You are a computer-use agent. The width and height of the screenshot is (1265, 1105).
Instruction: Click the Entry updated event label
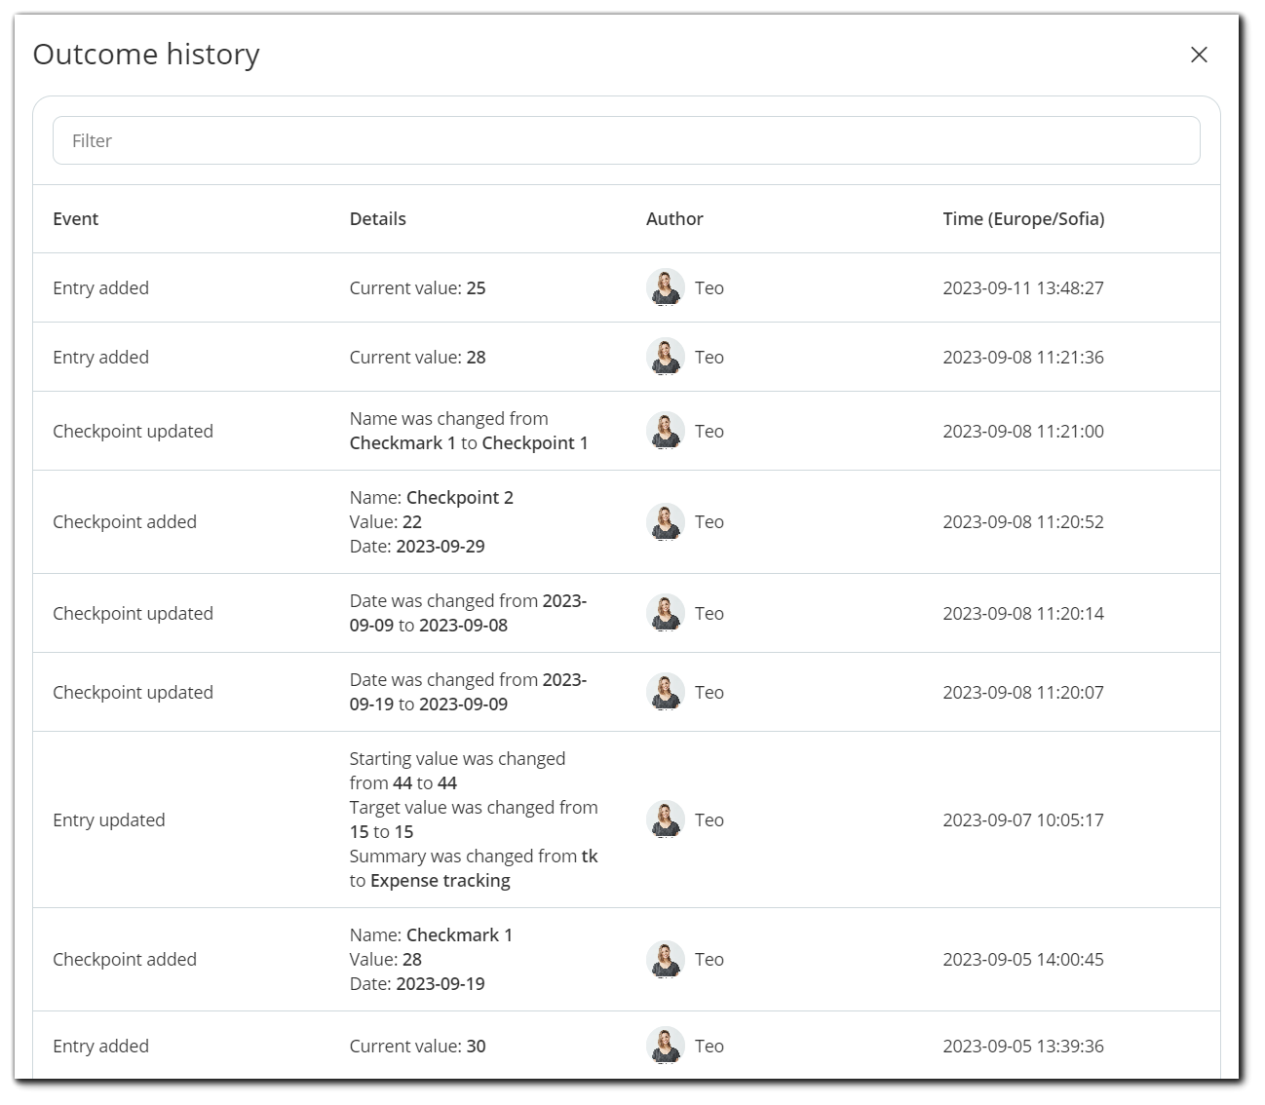point(109,819)
